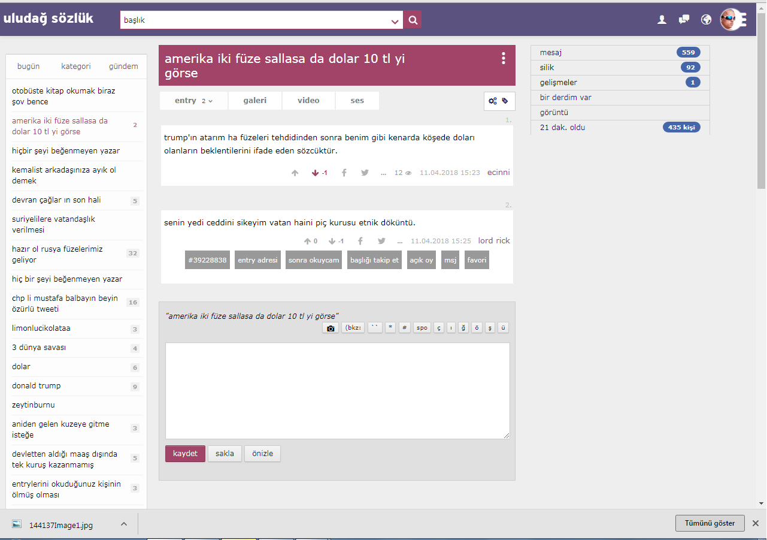Open the galeri tab
767x540 pixels.
point(255,101)
